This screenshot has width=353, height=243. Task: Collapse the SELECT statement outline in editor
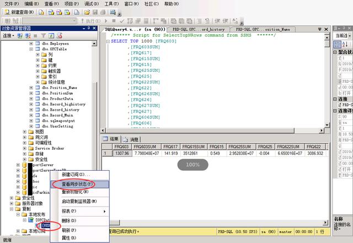click(x=108, y=41)
